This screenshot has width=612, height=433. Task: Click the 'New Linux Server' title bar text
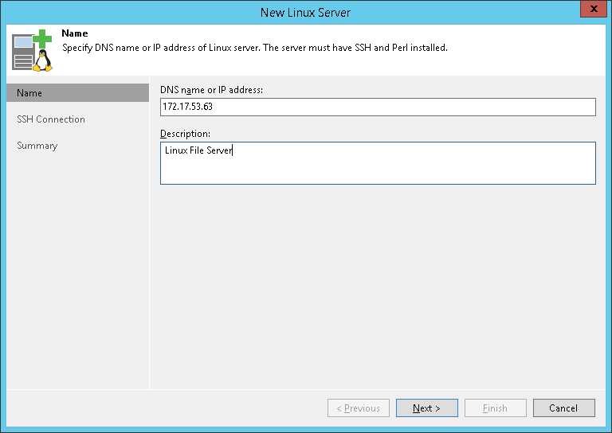coord(305,12)
